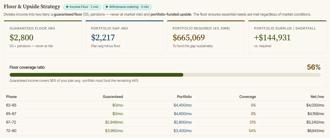Click 'SS + pensions — never at risk' text
Viewport: 330px width, 138px height.
click(x=31, y=46)
